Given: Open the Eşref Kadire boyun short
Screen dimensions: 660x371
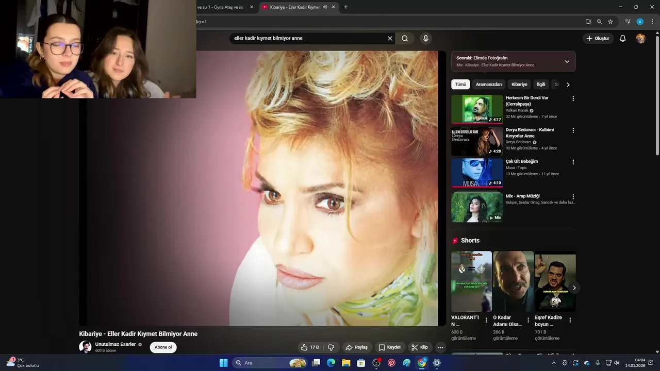Looking at the screenshot, I should coord(555,281).
